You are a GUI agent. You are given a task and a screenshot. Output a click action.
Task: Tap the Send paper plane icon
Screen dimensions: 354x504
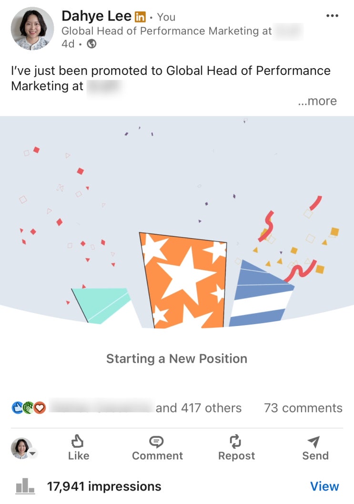pos(314,441)
